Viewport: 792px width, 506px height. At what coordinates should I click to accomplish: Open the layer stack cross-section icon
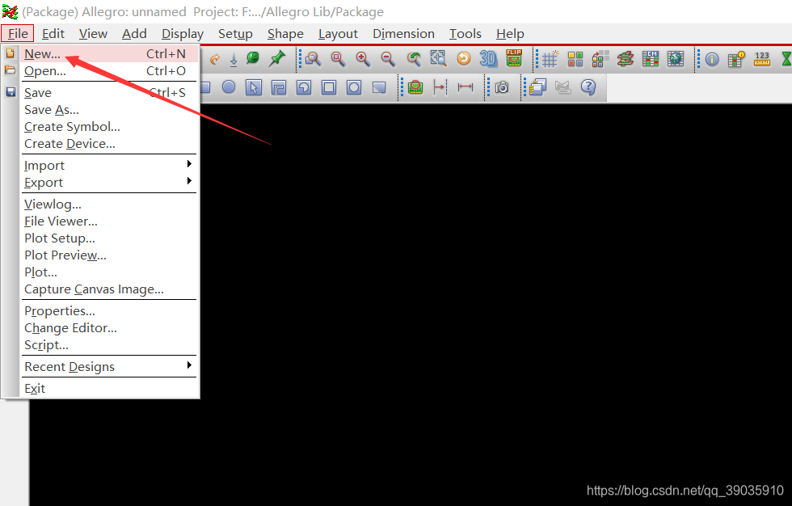(x=625, y=58)
